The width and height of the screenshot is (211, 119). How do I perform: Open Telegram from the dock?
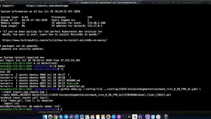pos(66,117)
